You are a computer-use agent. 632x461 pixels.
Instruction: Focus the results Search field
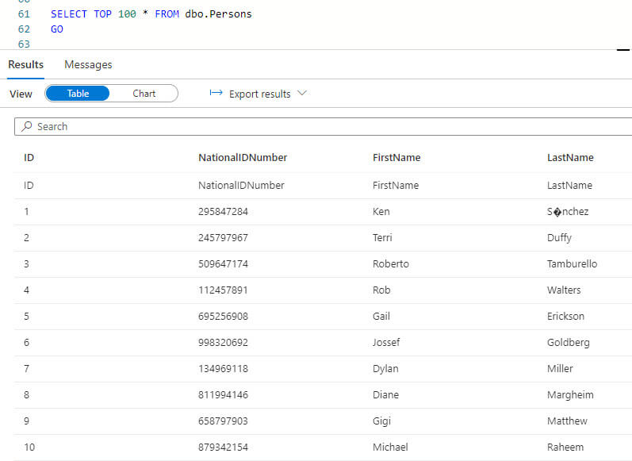click(317, 127)
